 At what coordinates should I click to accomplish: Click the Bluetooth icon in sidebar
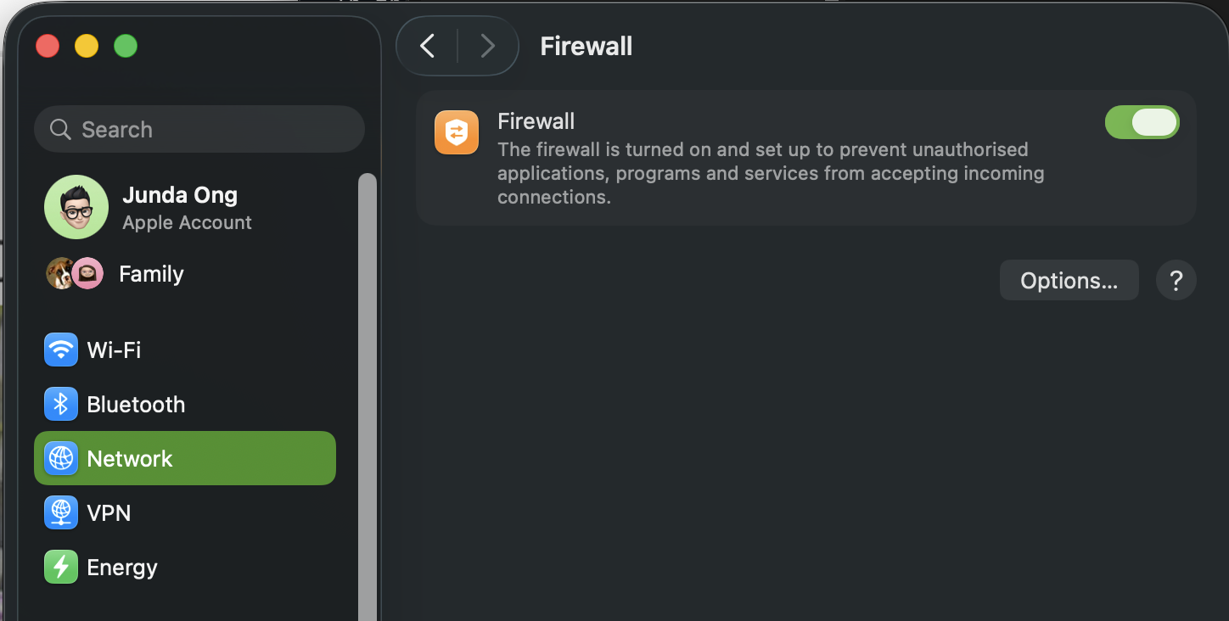(61, 405)
